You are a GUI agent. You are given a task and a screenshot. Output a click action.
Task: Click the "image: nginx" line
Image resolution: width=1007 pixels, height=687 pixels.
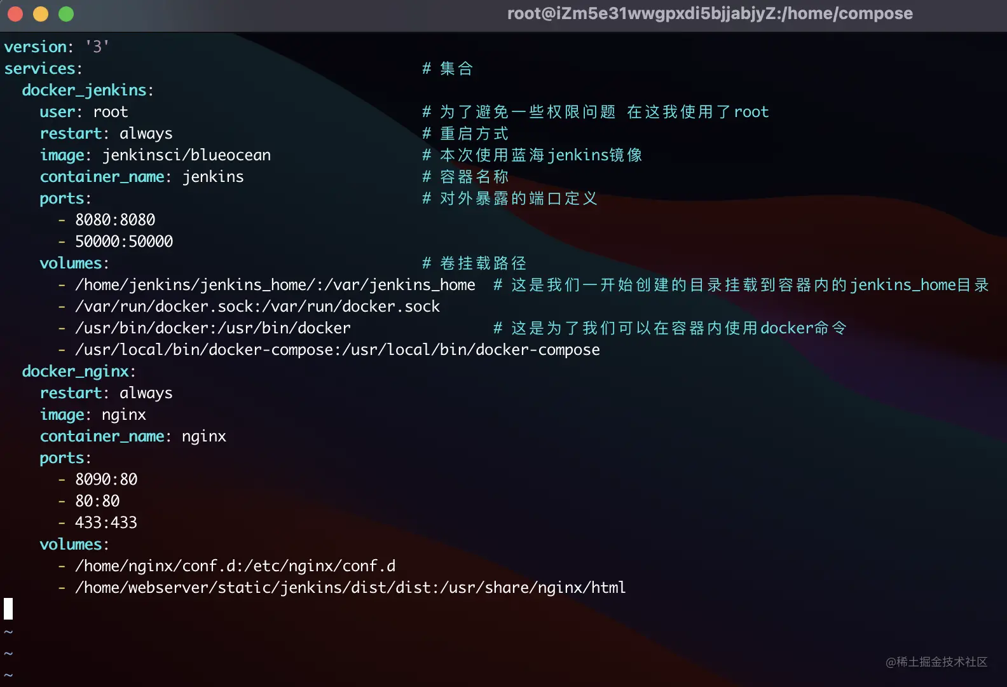93,415
